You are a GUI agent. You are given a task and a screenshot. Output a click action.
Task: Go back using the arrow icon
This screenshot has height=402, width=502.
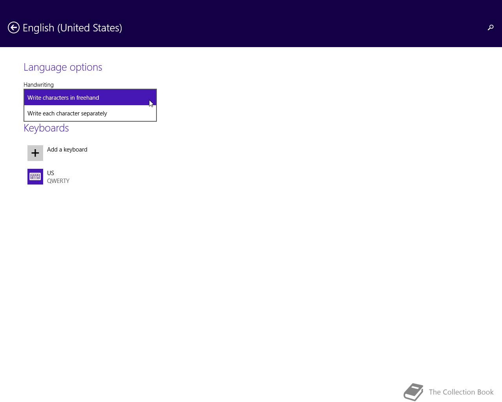(14, 27)
